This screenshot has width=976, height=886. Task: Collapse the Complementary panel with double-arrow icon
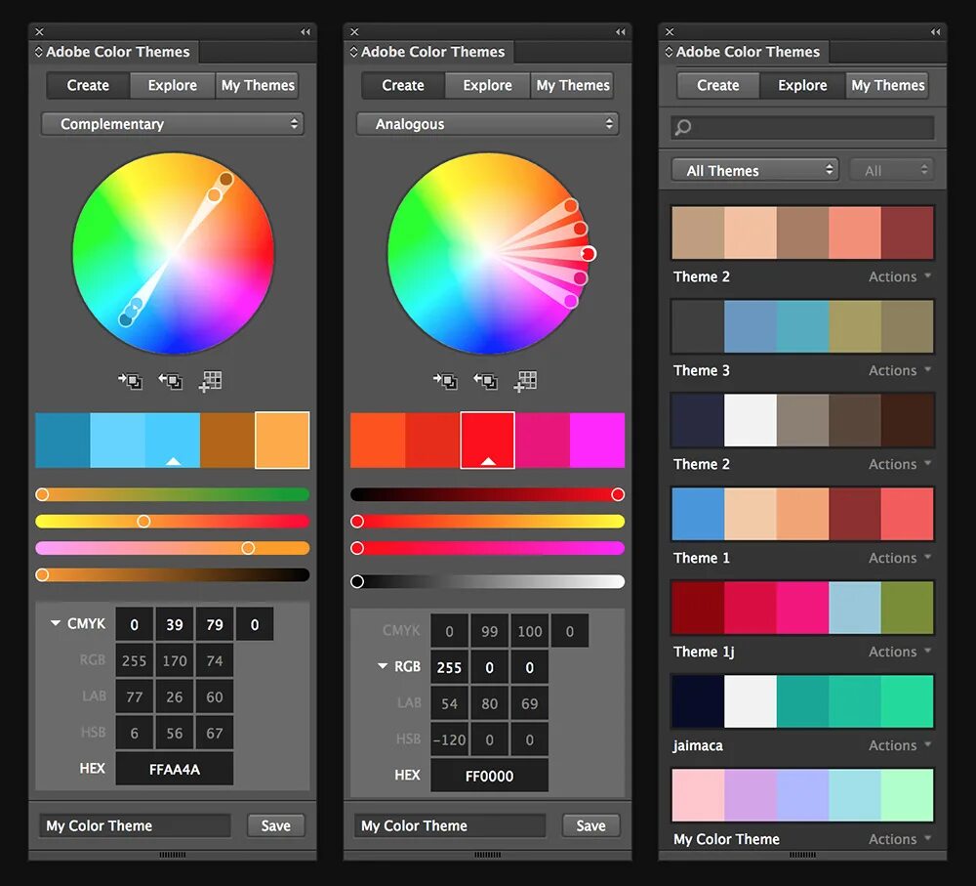305,32
